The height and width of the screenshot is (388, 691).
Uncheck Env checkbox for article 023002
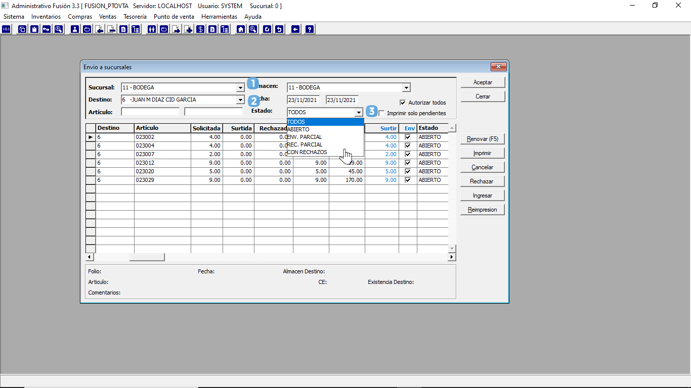408,137
